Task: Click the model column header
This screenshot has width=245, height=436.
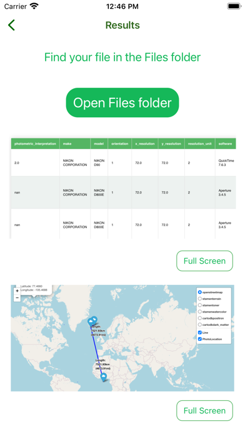Action: point(99,143)
